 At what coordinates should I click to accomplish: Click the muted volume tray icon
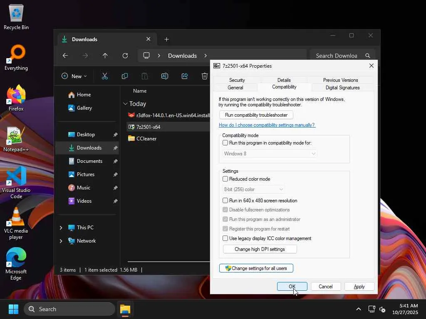(x=382, y=309)
